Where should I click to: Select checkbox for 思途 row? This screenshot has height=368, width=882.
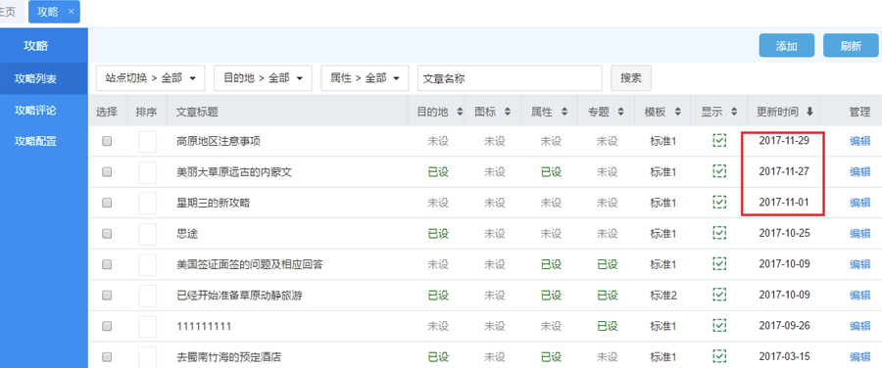[107, 234]
